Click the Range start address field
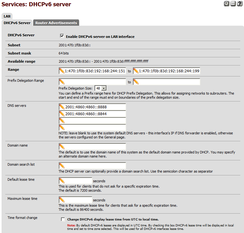Viewport: 244px width, 233px height. pyautogui.click(x=92, y=71)
